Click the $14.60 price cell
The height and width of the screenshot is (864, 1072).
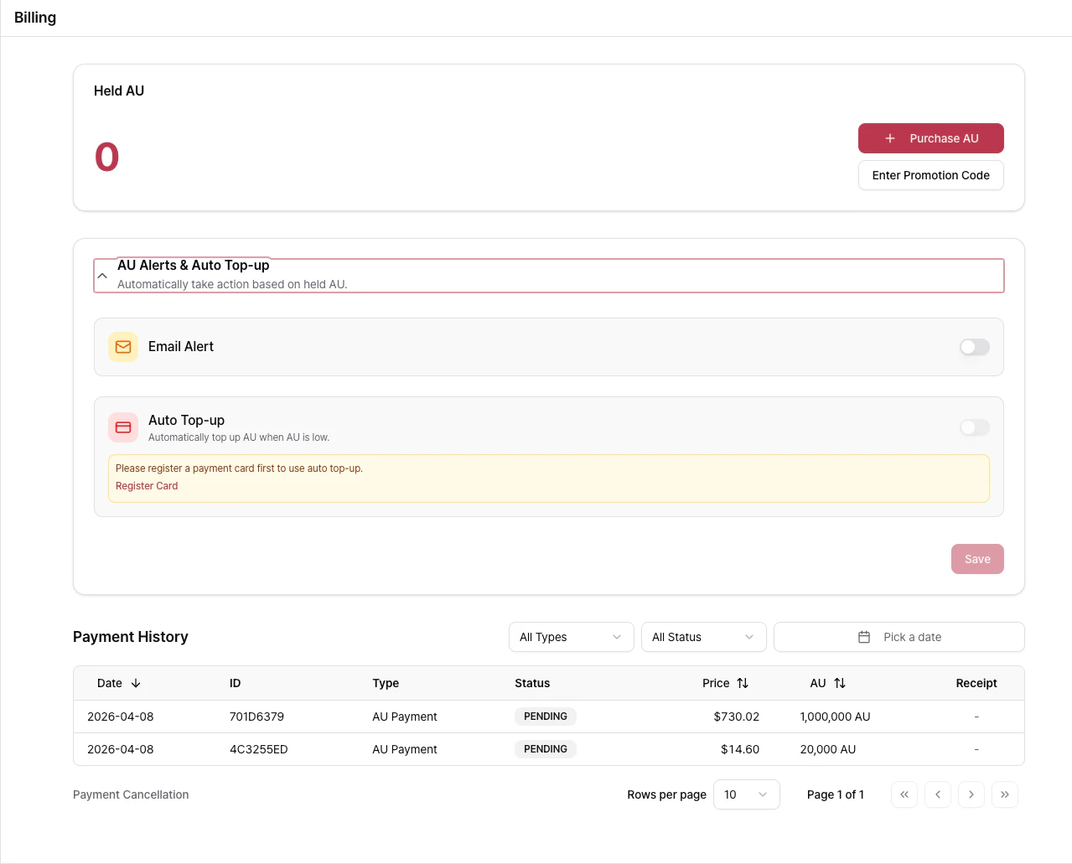(740, 749)
